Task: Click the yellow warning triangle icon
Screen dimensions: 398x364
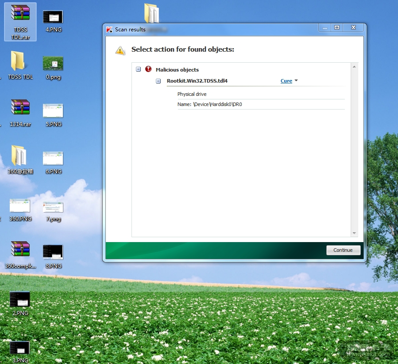Action: [120, 50]
